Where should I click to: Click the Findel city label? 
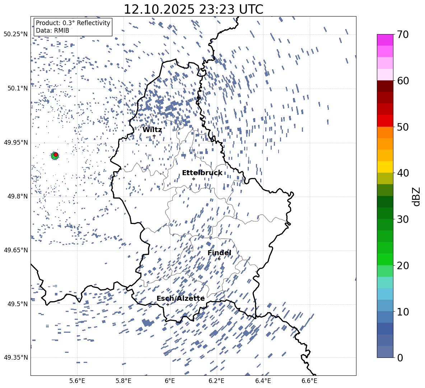pyautogui.click(x=219, y=253)
